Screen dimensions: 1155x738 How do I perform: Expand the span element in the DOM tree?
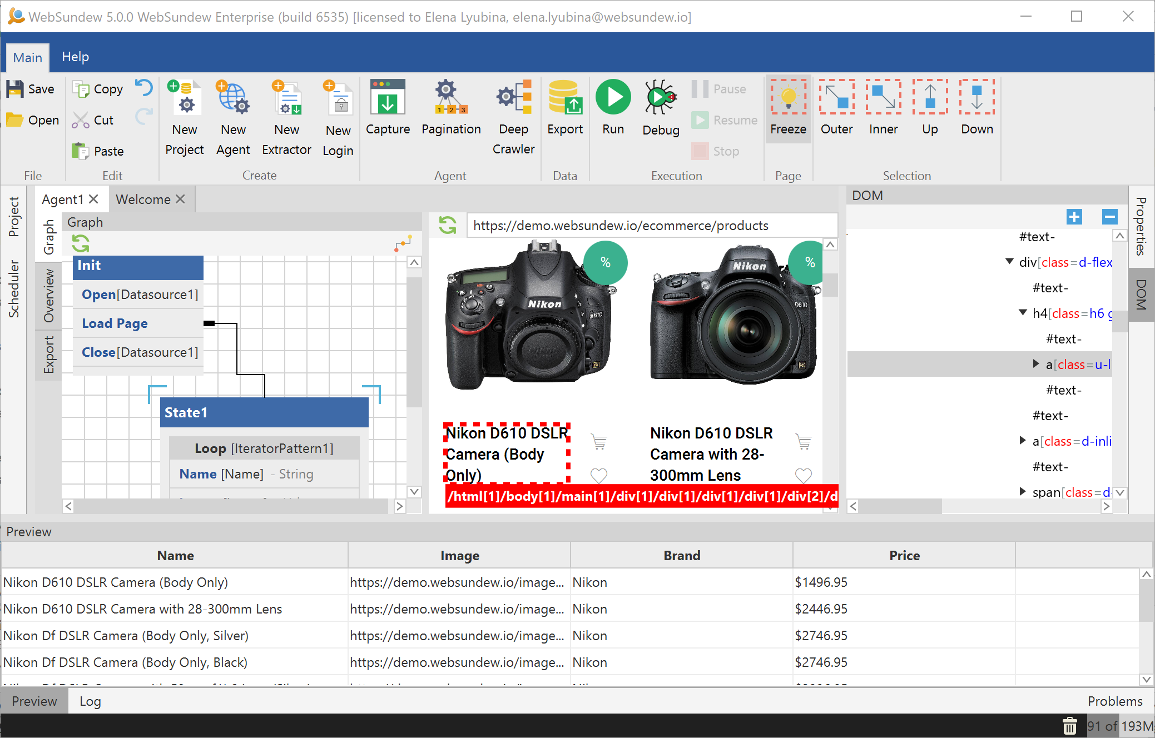click(1023, 491)
